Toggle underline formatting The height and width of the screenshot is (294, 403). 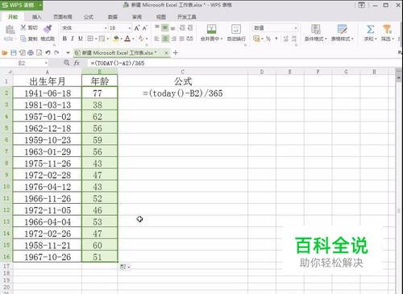pos(81,39)
